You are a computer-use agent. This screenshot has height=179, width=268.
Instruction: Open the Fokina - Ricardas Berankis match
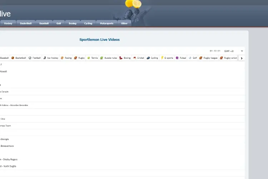122,105
